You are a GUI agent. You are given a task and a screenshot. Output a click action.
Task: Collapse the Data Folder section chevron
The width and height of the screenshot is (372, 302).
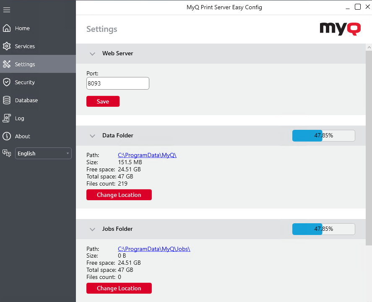coord(93,136)
